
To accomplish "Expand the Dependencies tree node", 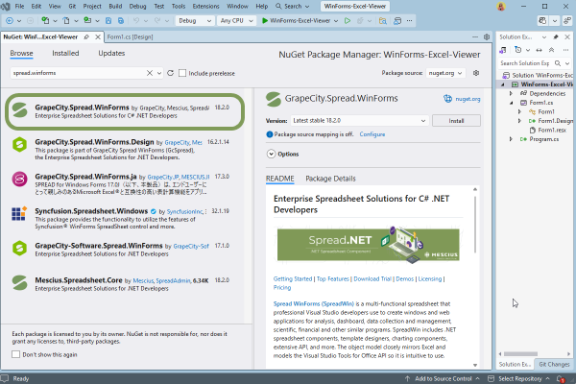I will (x=511, y=93).
